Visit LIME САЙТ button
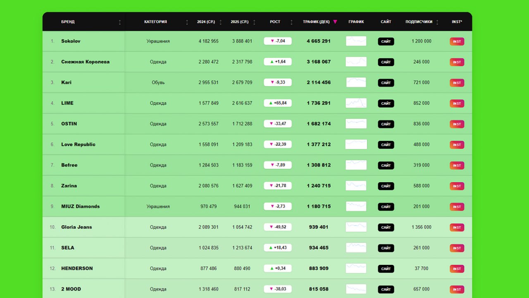Screen dimensions: 529x298 click(x=386, y=103)
